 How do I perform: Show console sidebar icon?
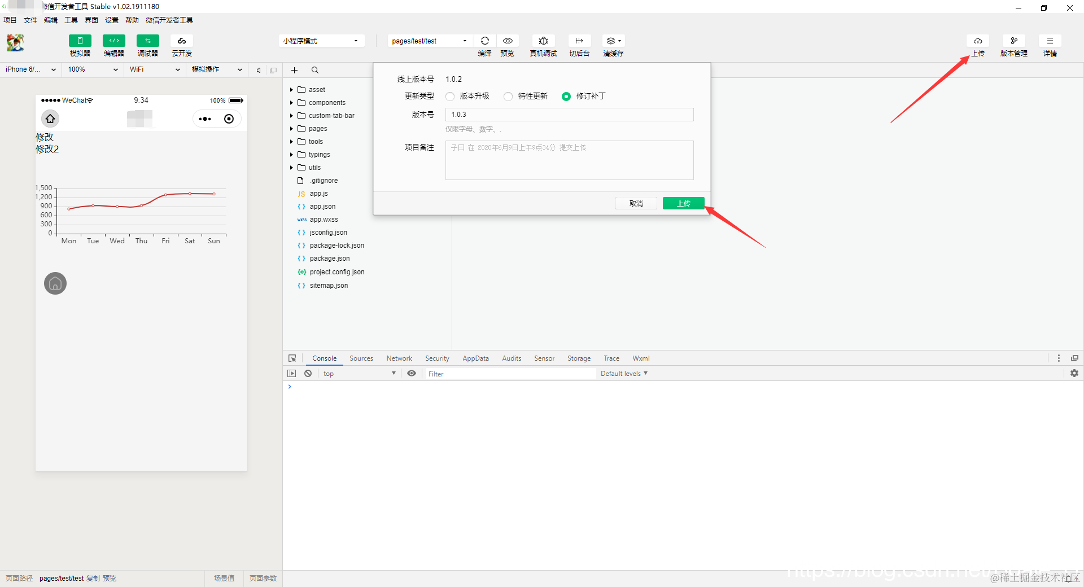[292, 373]
